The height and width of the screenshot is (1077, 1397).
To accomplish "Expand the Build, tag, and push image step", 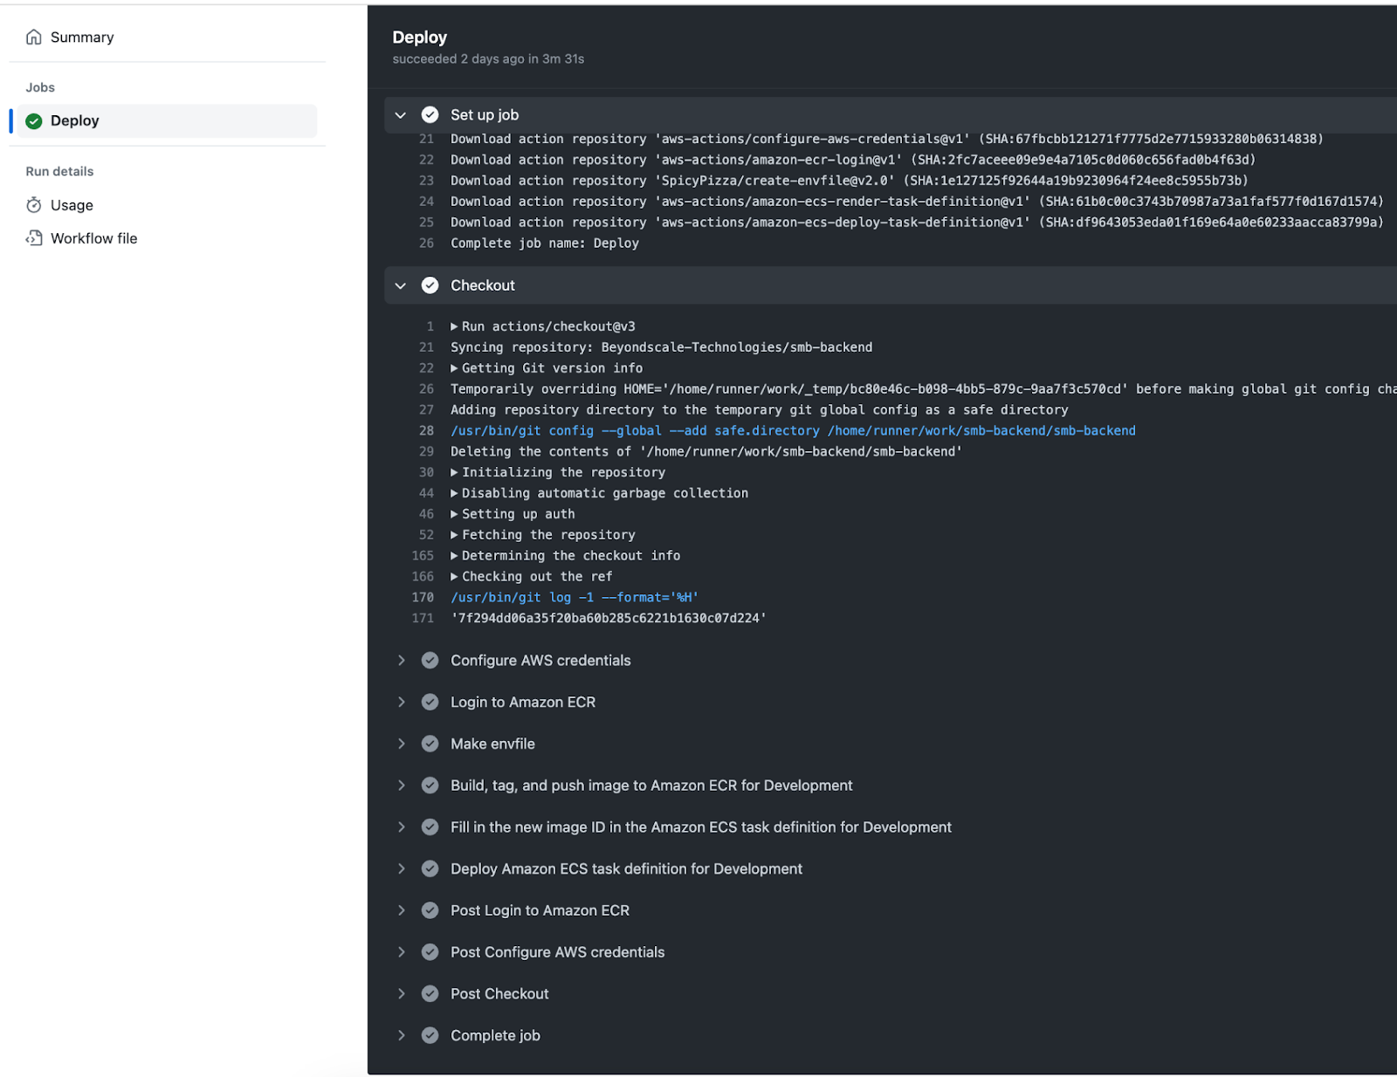I will pyautogui.click(x=401, y=785).
